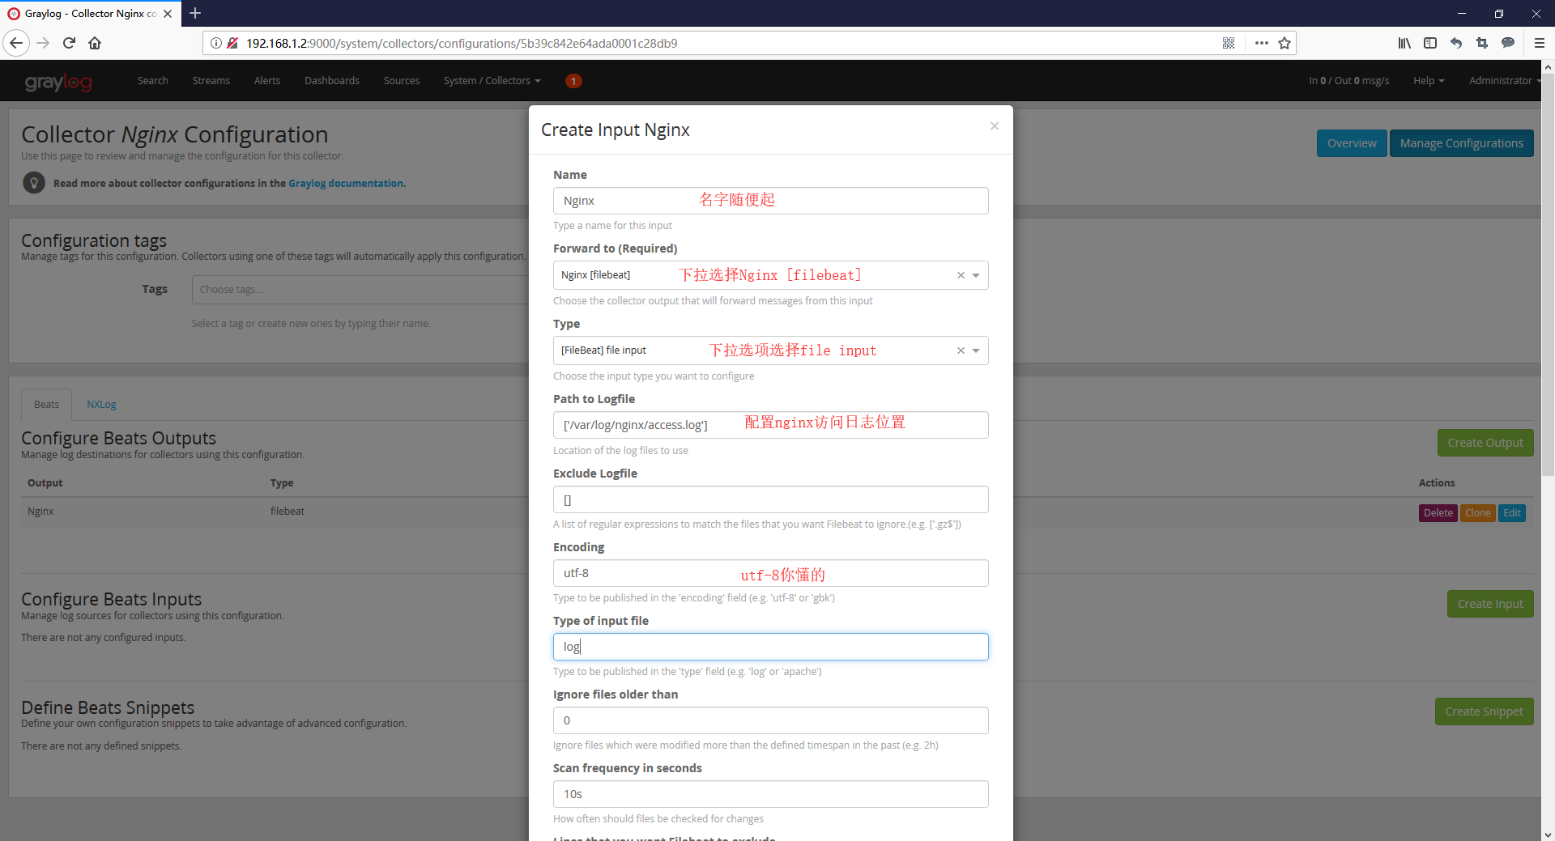This screenshot has height=841, width=1555.
Task: Click the Create Output button
Action: (x=1485, y=443)
